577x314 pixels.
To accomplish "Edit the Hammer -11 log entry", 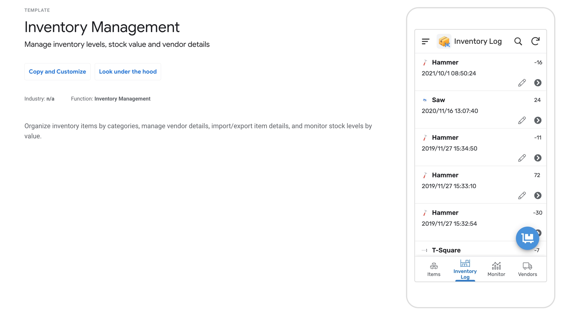I will pyautogui.click(x=522, y=158).
